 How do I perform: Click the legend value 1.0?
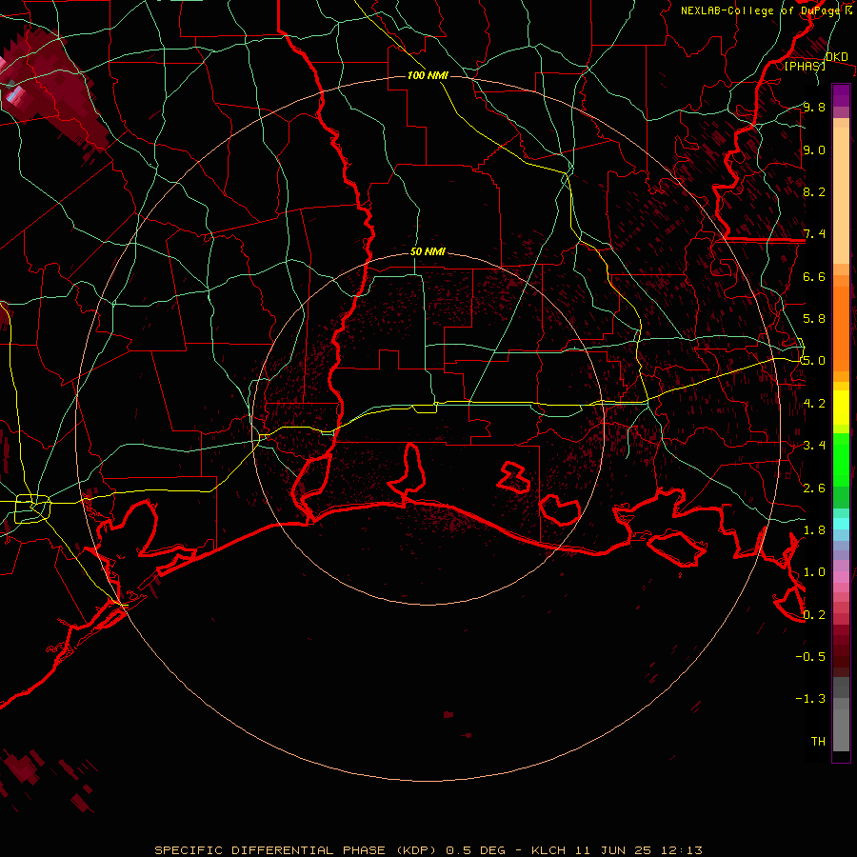(x=814, y=571)
